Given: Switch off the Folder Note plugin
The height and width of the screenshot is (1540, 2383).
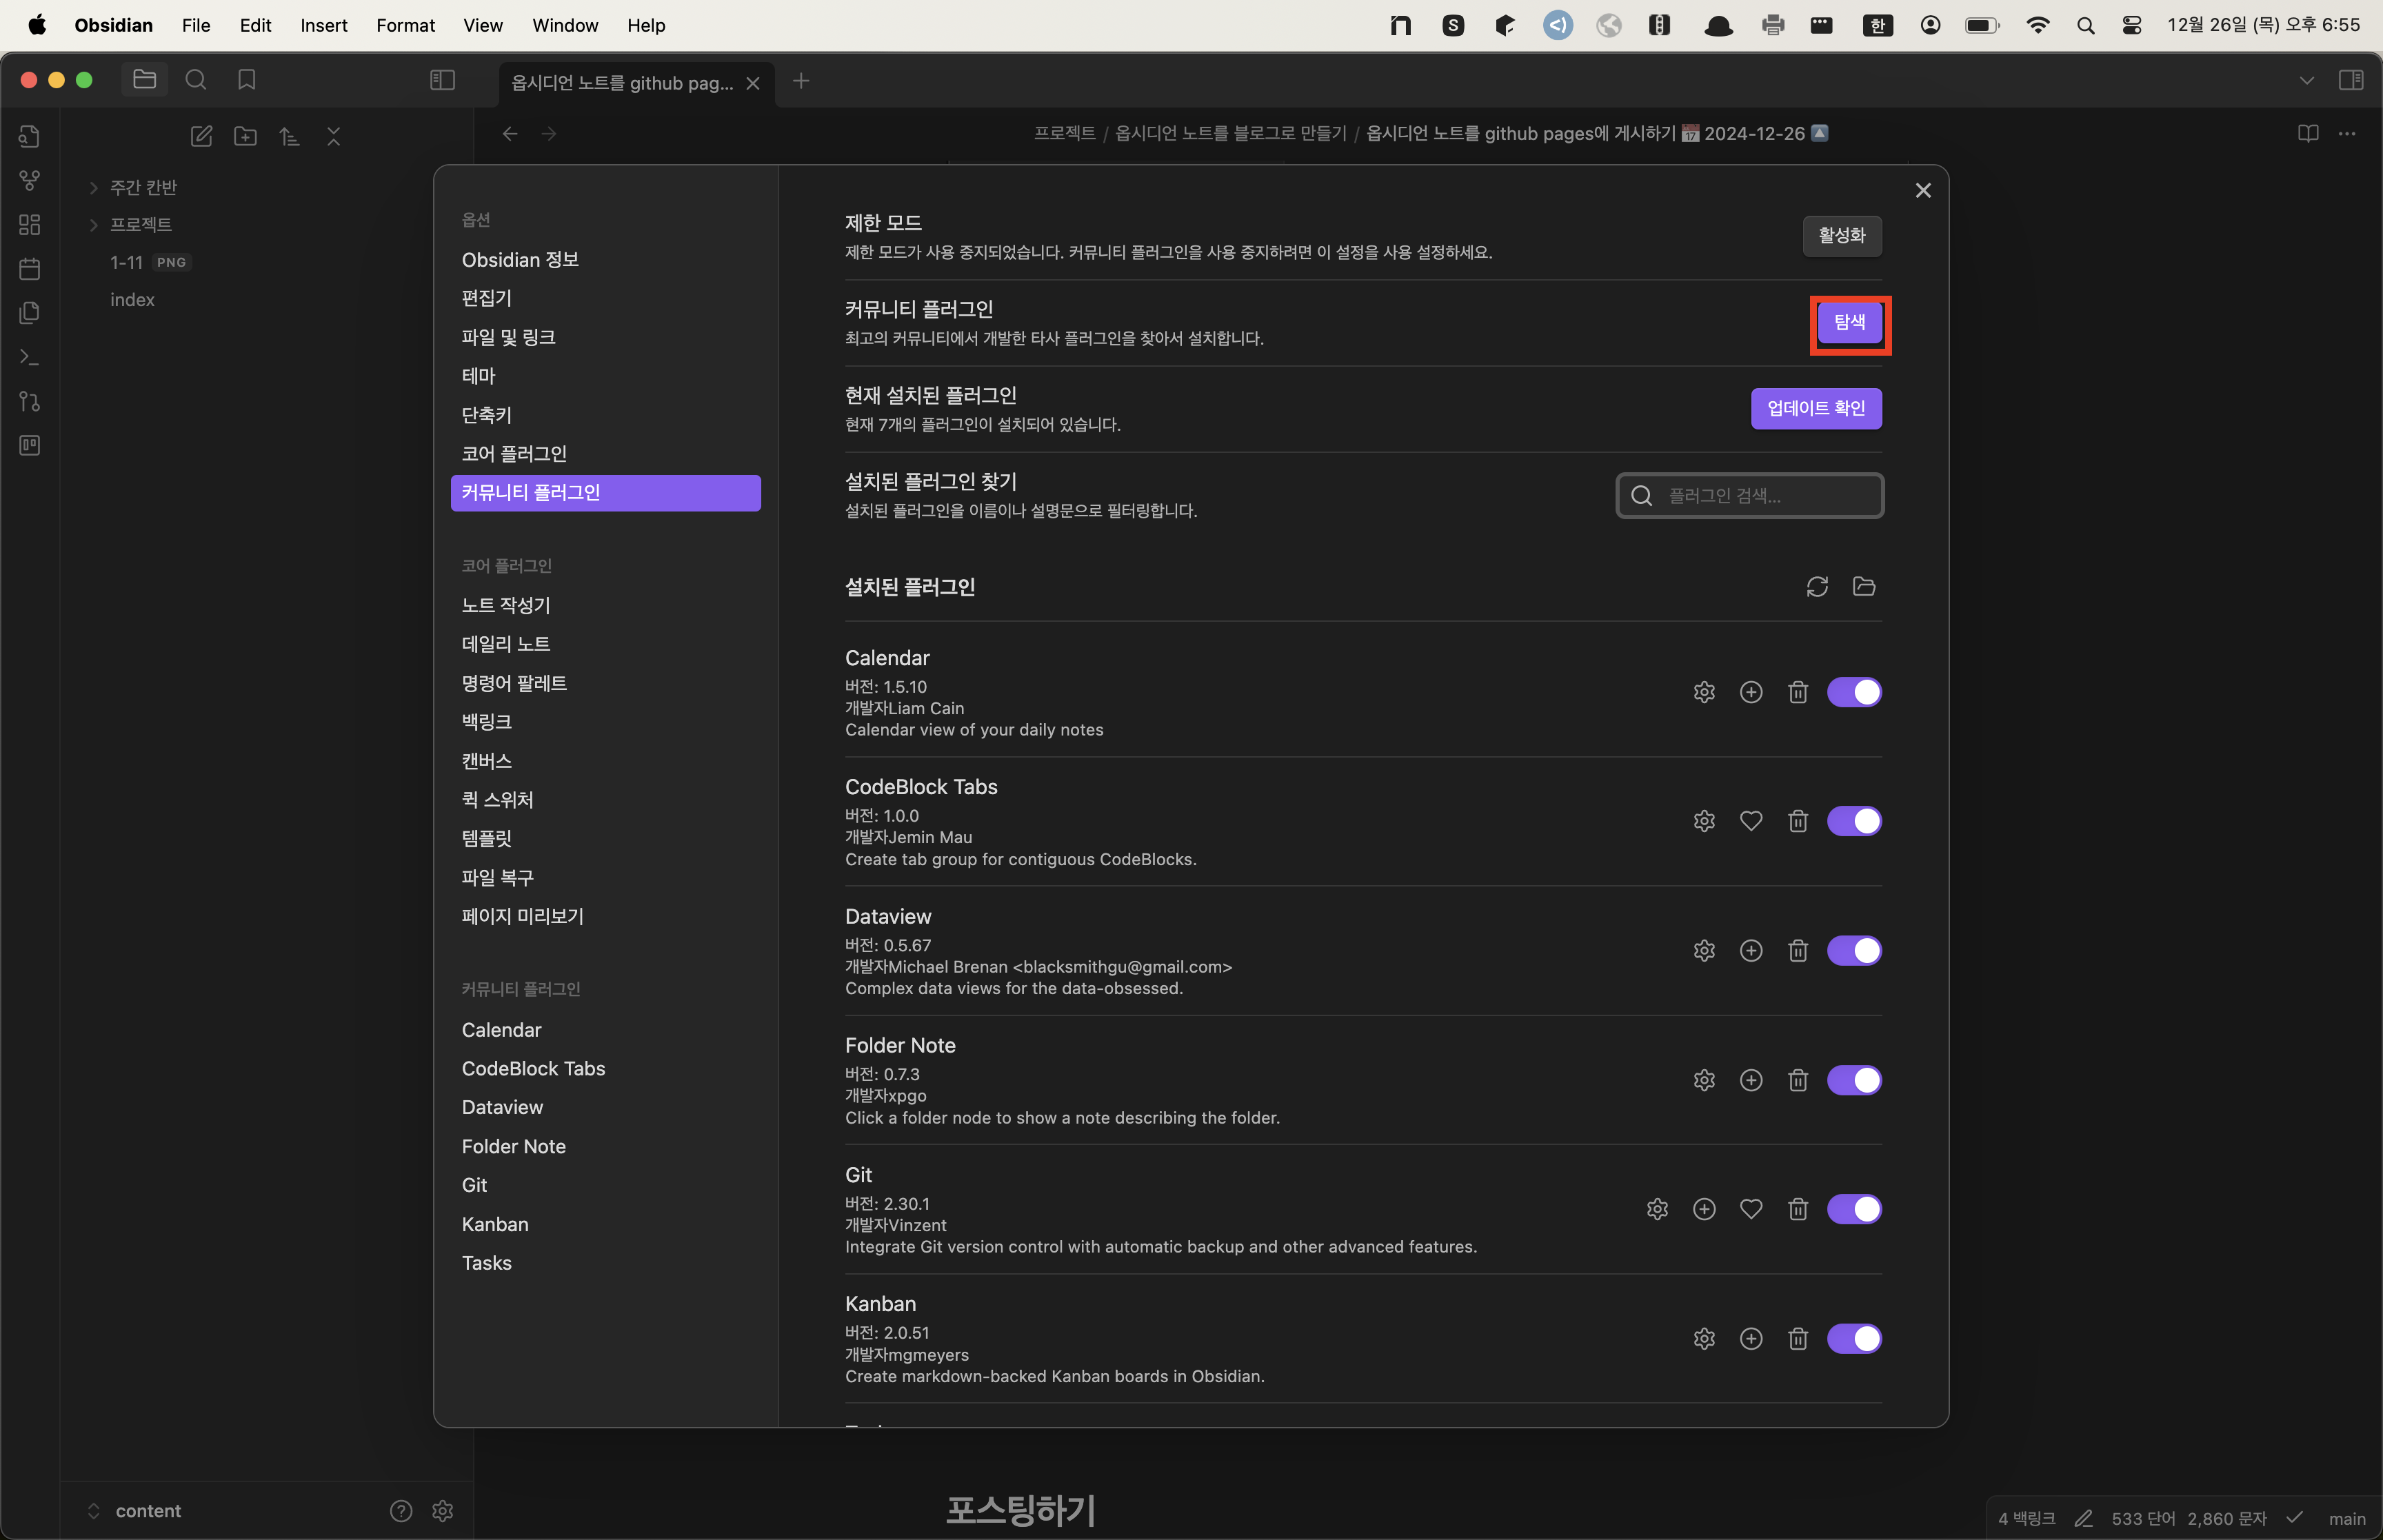Looking at the screenshot, I should (x=1854, y=1080).
